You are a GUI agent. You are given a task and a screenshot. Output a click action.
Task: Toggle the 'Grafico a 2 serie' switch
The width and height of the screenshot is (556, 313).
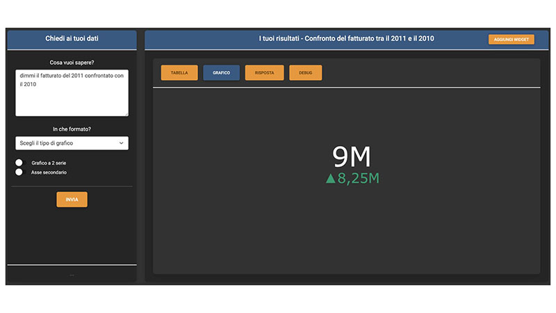(x=19, y=163)
